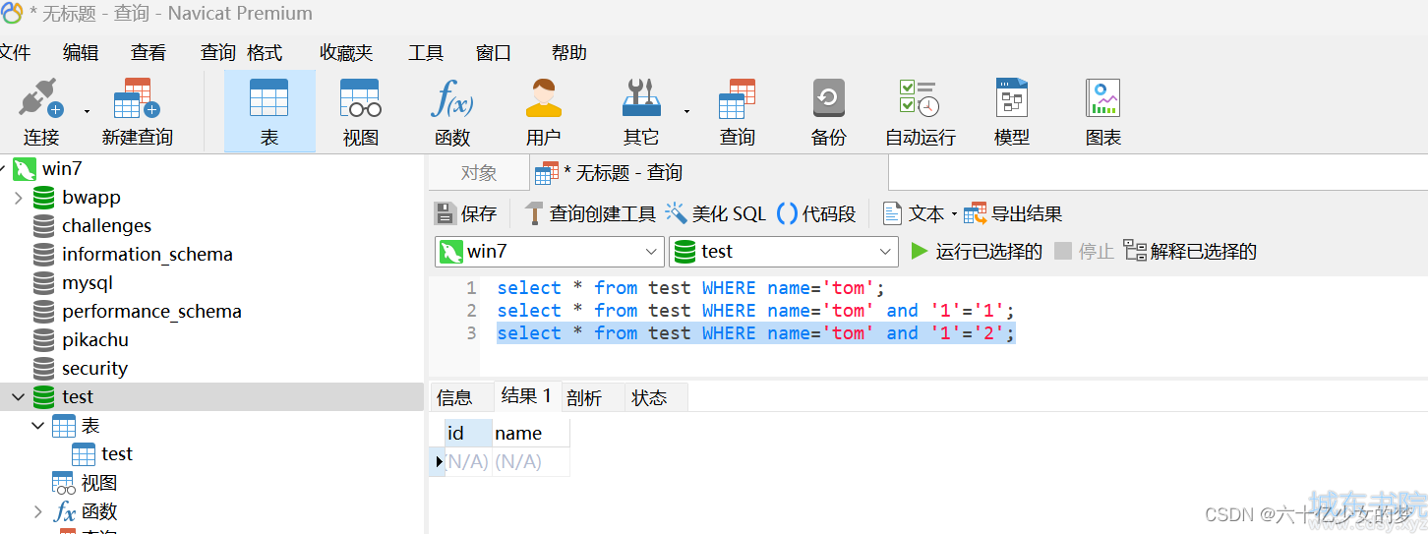The image size is (1428, 534).
Task: Open the test database combo box
Action: point(784,252)
